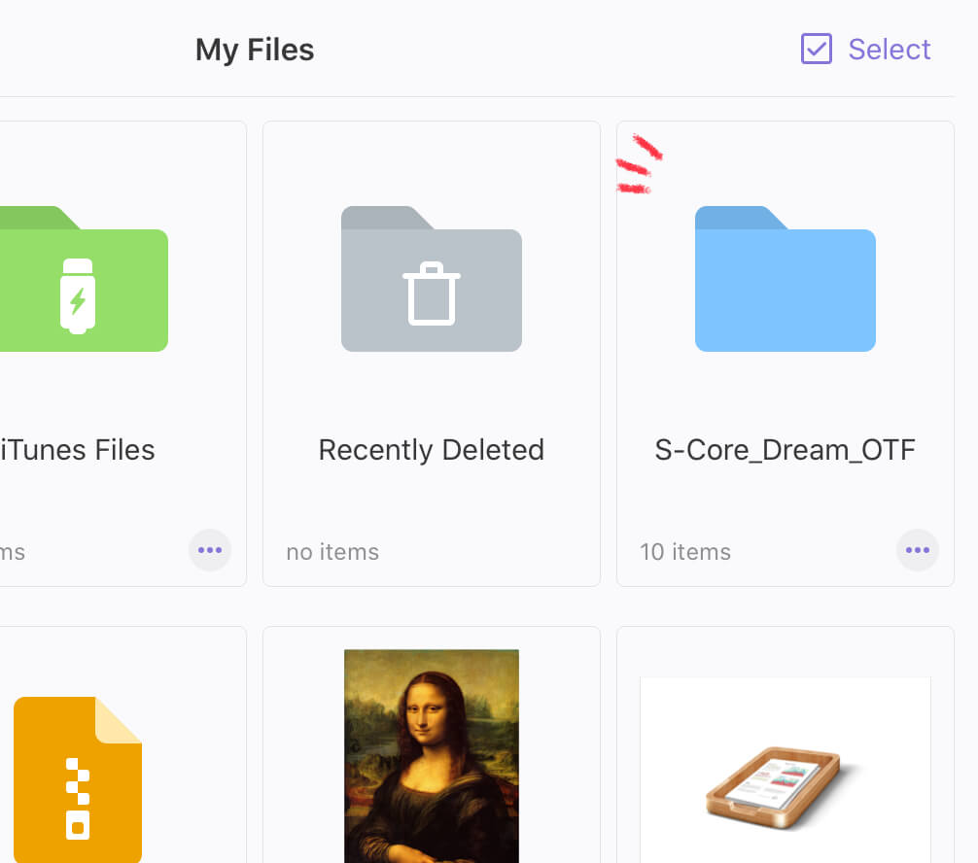Screen dimensions: 978x863
Task: Click the Select checkbox icon
Action: 816,49
